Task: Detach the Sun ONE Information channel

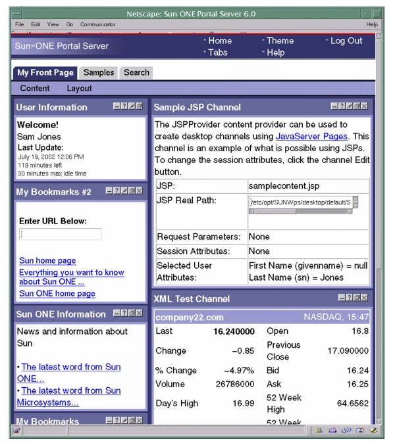Action: point(132,313)
